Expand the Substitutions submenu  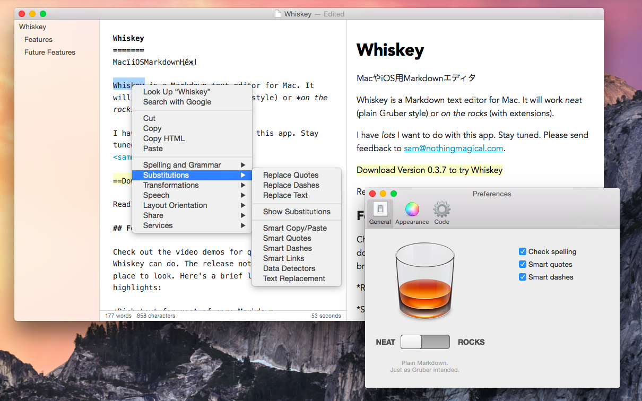192,175
